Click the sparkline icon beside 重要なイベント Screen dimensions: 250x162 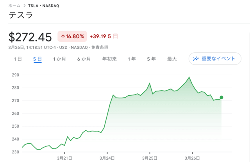(195, 59)
